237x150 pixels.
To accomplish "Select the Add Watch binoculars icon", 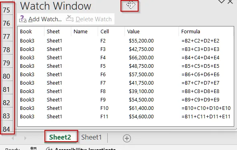I will point(23,19).
